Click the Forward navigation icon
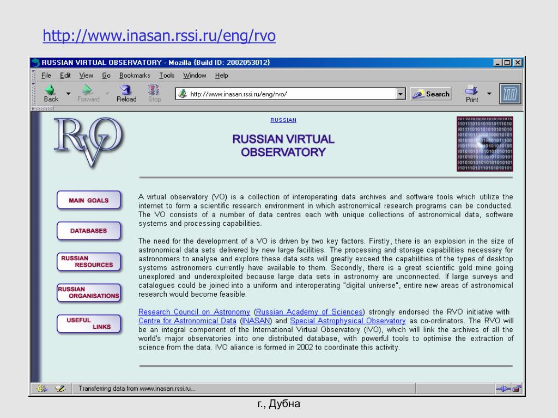The width and height of the screenshot is (558, 418). point(87,90)
